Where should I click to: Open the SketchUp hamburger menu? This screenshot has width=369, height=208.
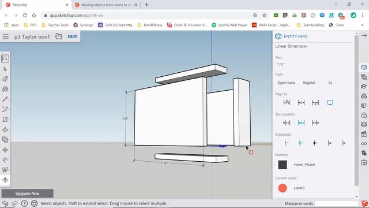pos(6,36)
